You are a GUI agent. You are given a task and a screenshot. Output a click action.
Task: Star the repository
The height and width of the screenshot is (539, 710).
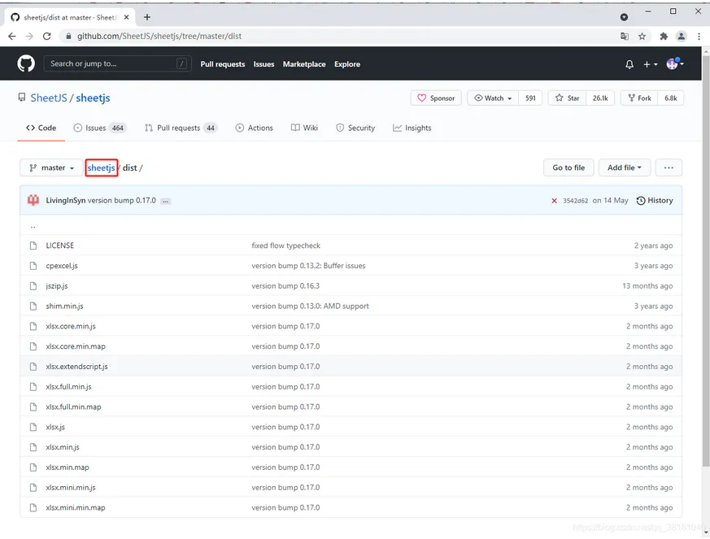pos(567,98)
